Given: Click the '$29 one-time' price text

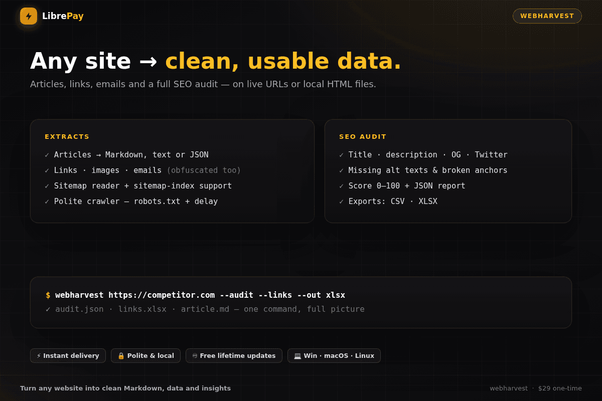Looking at the screenshot, I should (x=560, y=388).
